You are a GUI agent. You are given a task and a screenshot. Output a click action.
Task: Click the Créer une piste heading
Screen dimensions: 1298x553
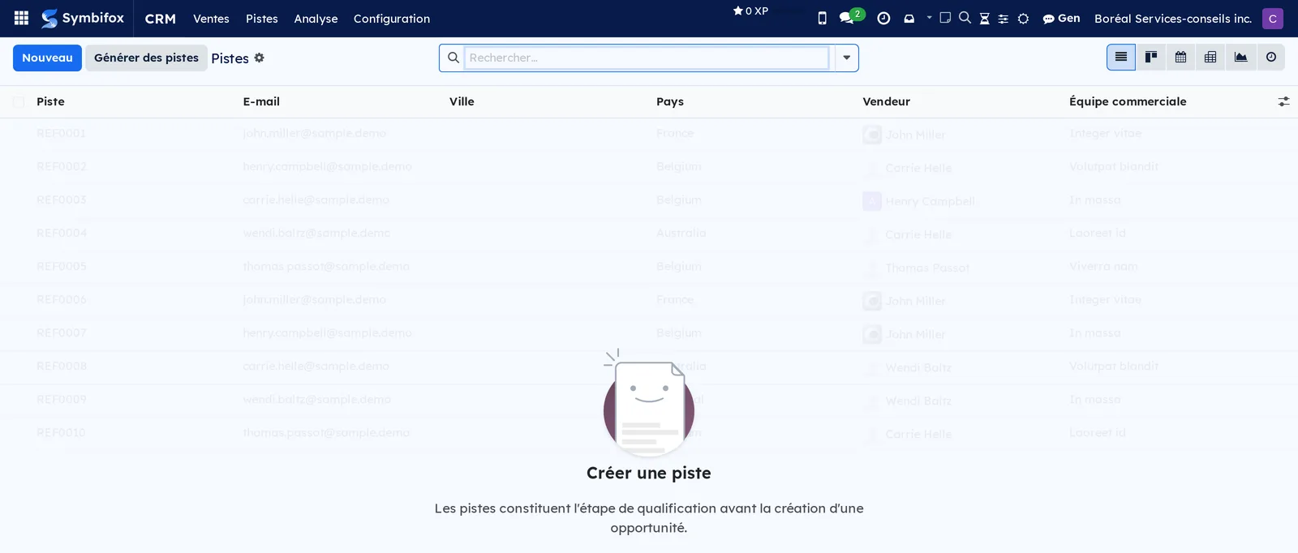tap(649, 473)
